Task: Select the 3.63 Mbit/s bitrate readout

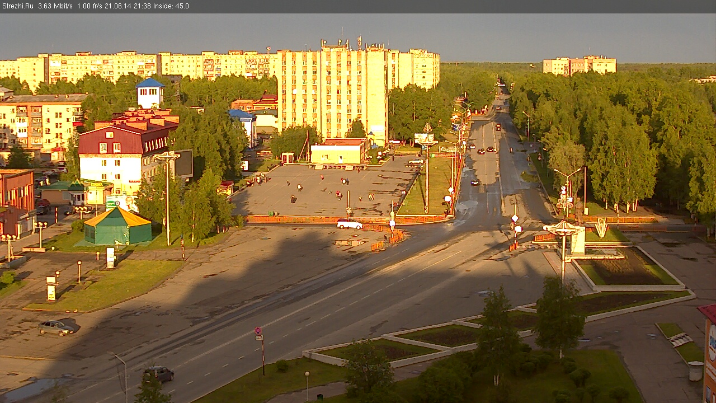Action: [55, 6]
